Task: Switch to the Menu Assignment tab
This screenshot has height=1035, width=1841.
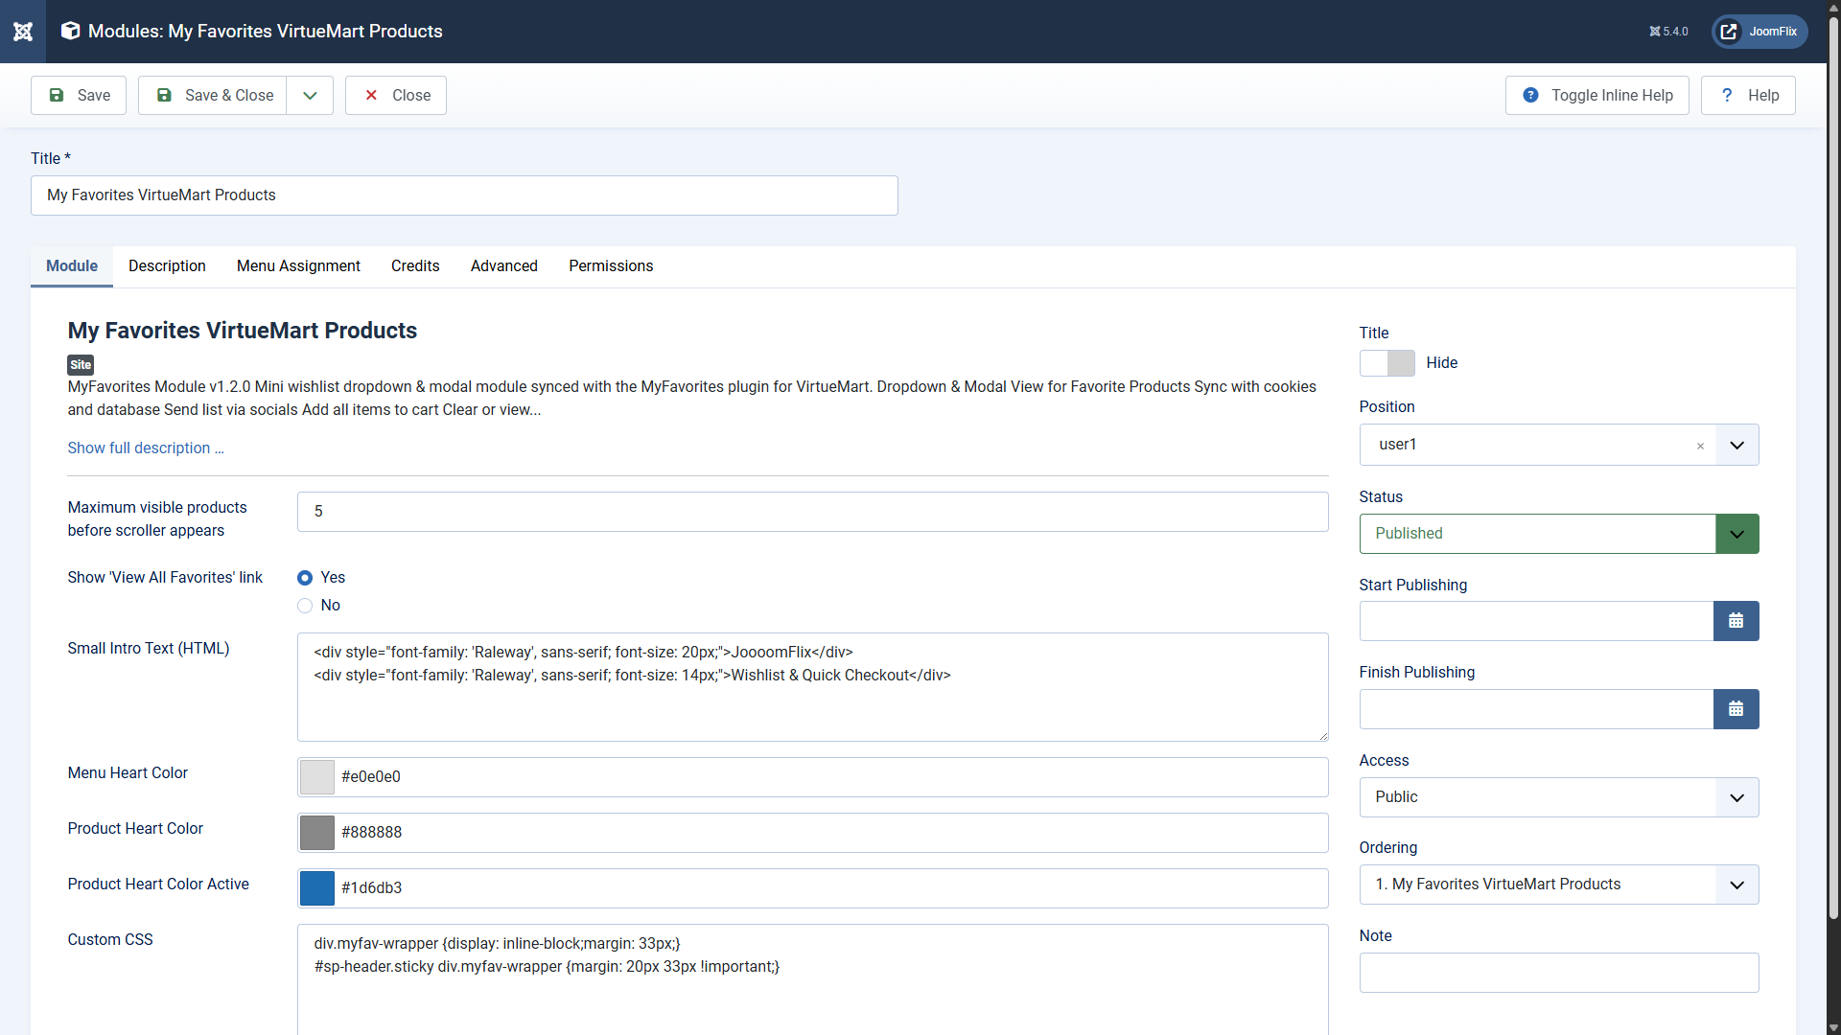Action: click(298, 266)
